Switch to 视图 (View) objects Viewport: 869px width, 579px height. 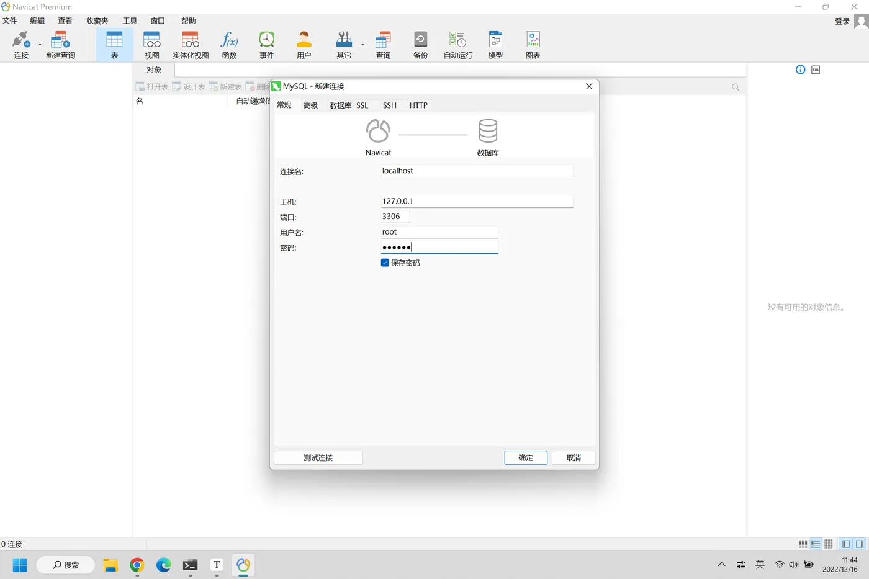(x=152, y=45)
